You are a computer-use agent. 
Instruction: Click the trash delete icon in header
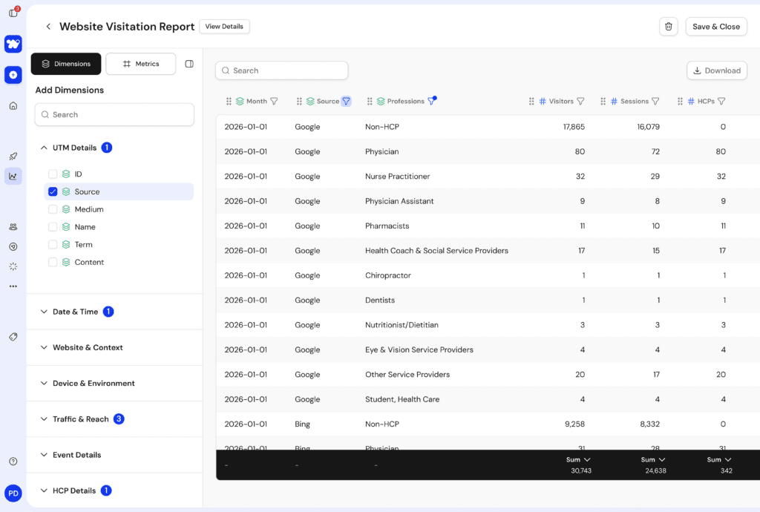668,27
